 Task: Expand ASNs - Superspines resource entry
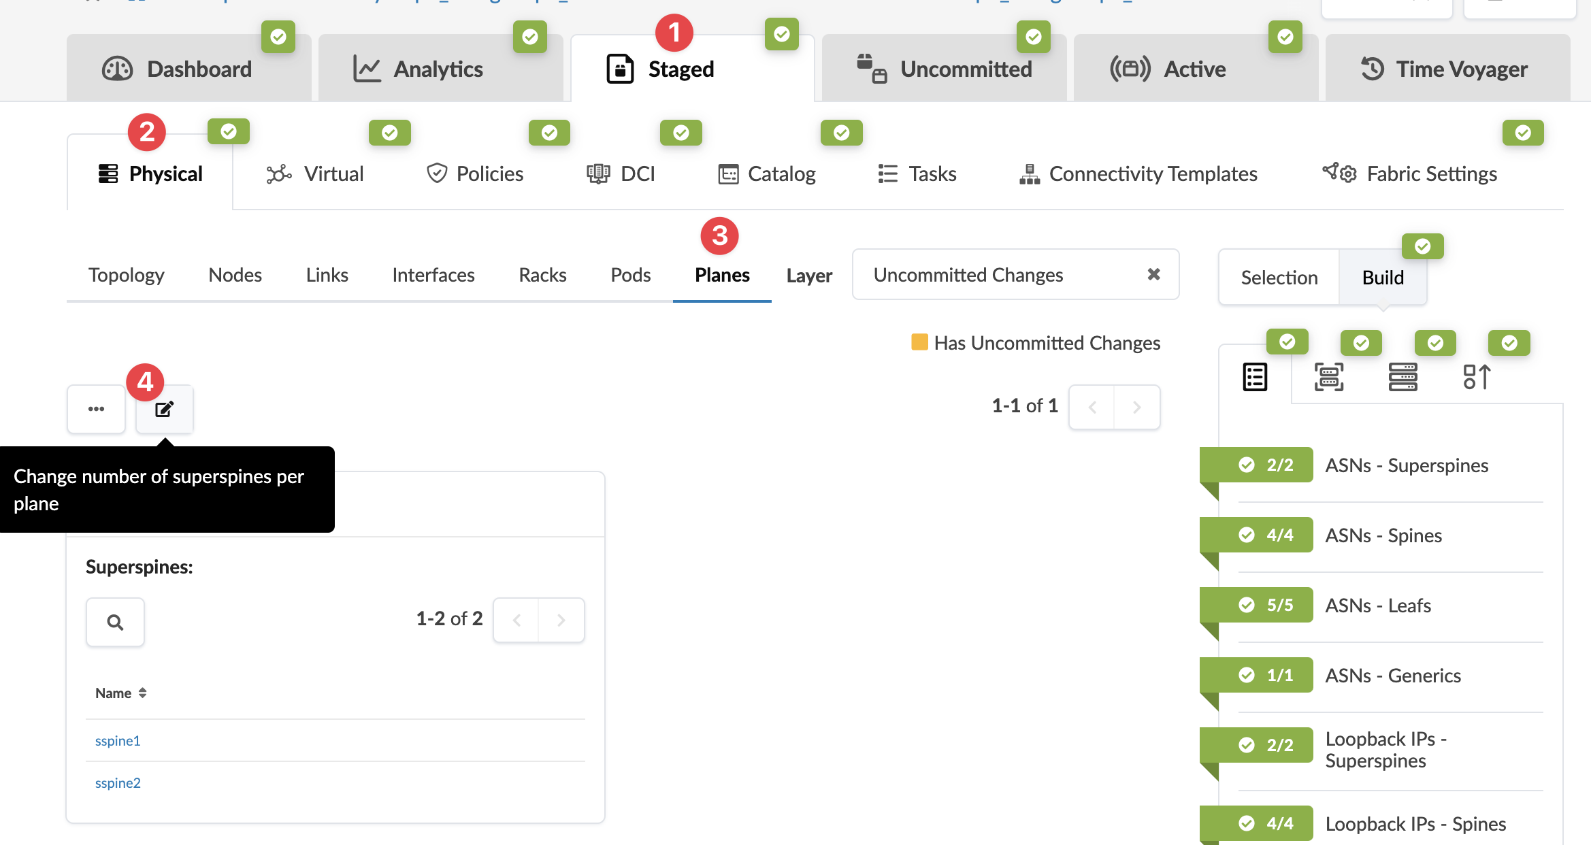[1406, 465]
